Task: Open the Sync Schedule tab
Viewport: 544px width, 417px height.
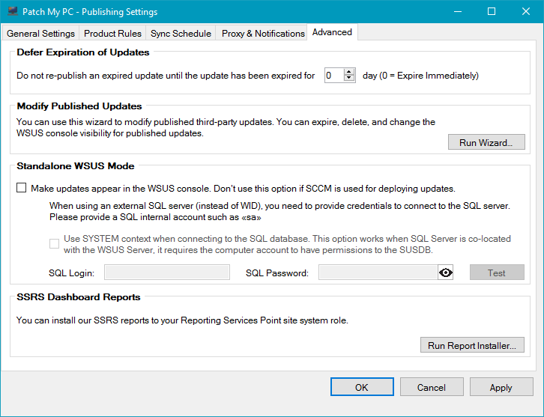Action: (181, 33)
